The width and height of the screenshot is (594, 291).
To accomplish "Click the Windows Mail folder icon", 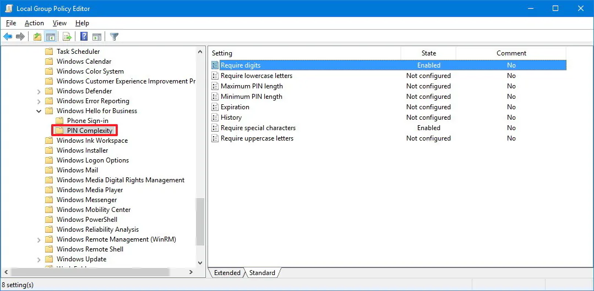I will click(49, 170).
